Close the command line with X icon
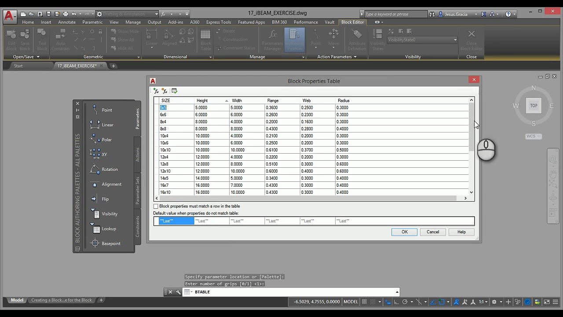The height and width of the screenshot is (317, 563). coord(170,292)
